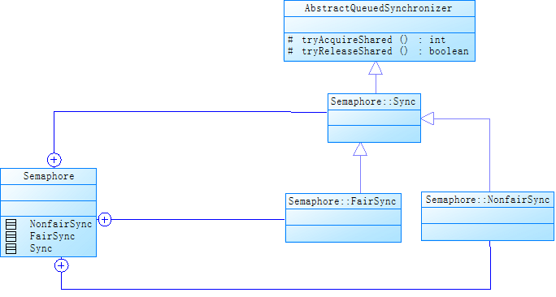This screenshot has width=556, height=297.
Task: Click the inheritance arrowhead from FairSync under Sync
Action: tap(360, 149)
